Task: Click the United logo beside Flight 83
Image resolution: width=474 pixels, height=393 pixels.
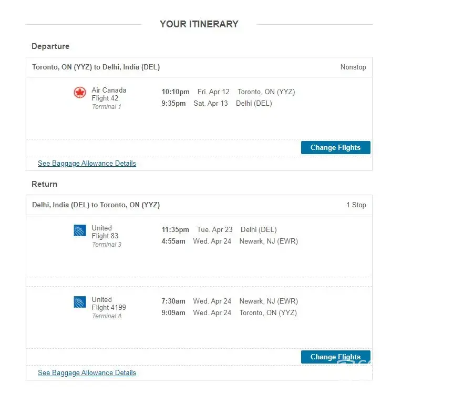Action: pos(80,230)
